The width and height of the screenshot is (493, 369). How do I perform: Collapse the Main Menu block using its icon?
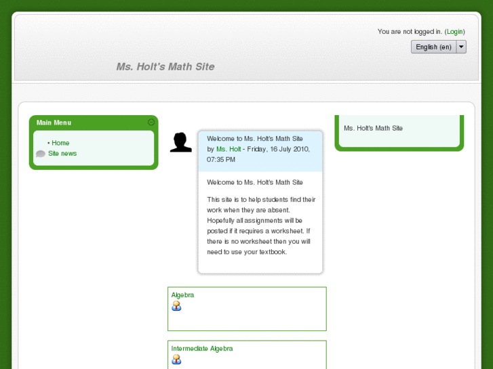pos(151,123)
